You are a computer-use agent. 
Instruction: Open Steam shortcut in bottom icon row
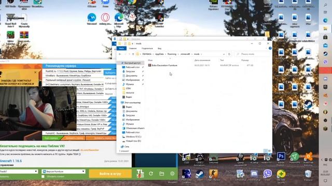(x=200, y=176)
